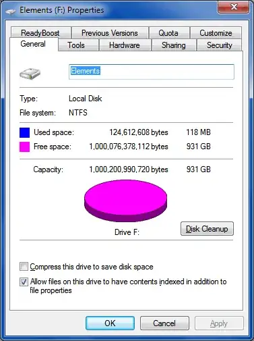Click the "124,612,608 bytes" used space value
Screen dimensions: 254x341
click(139, 132)
